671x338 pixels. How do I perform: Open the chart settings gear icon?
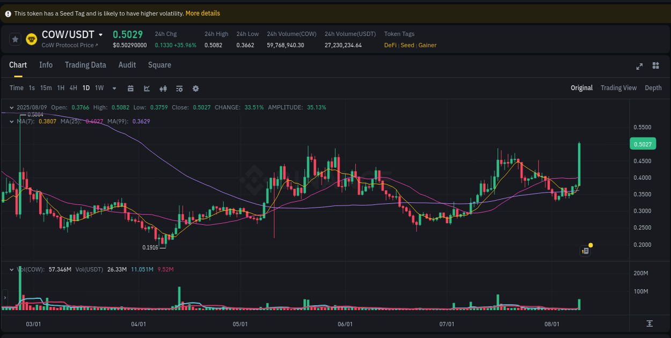(x=195, y=88)
